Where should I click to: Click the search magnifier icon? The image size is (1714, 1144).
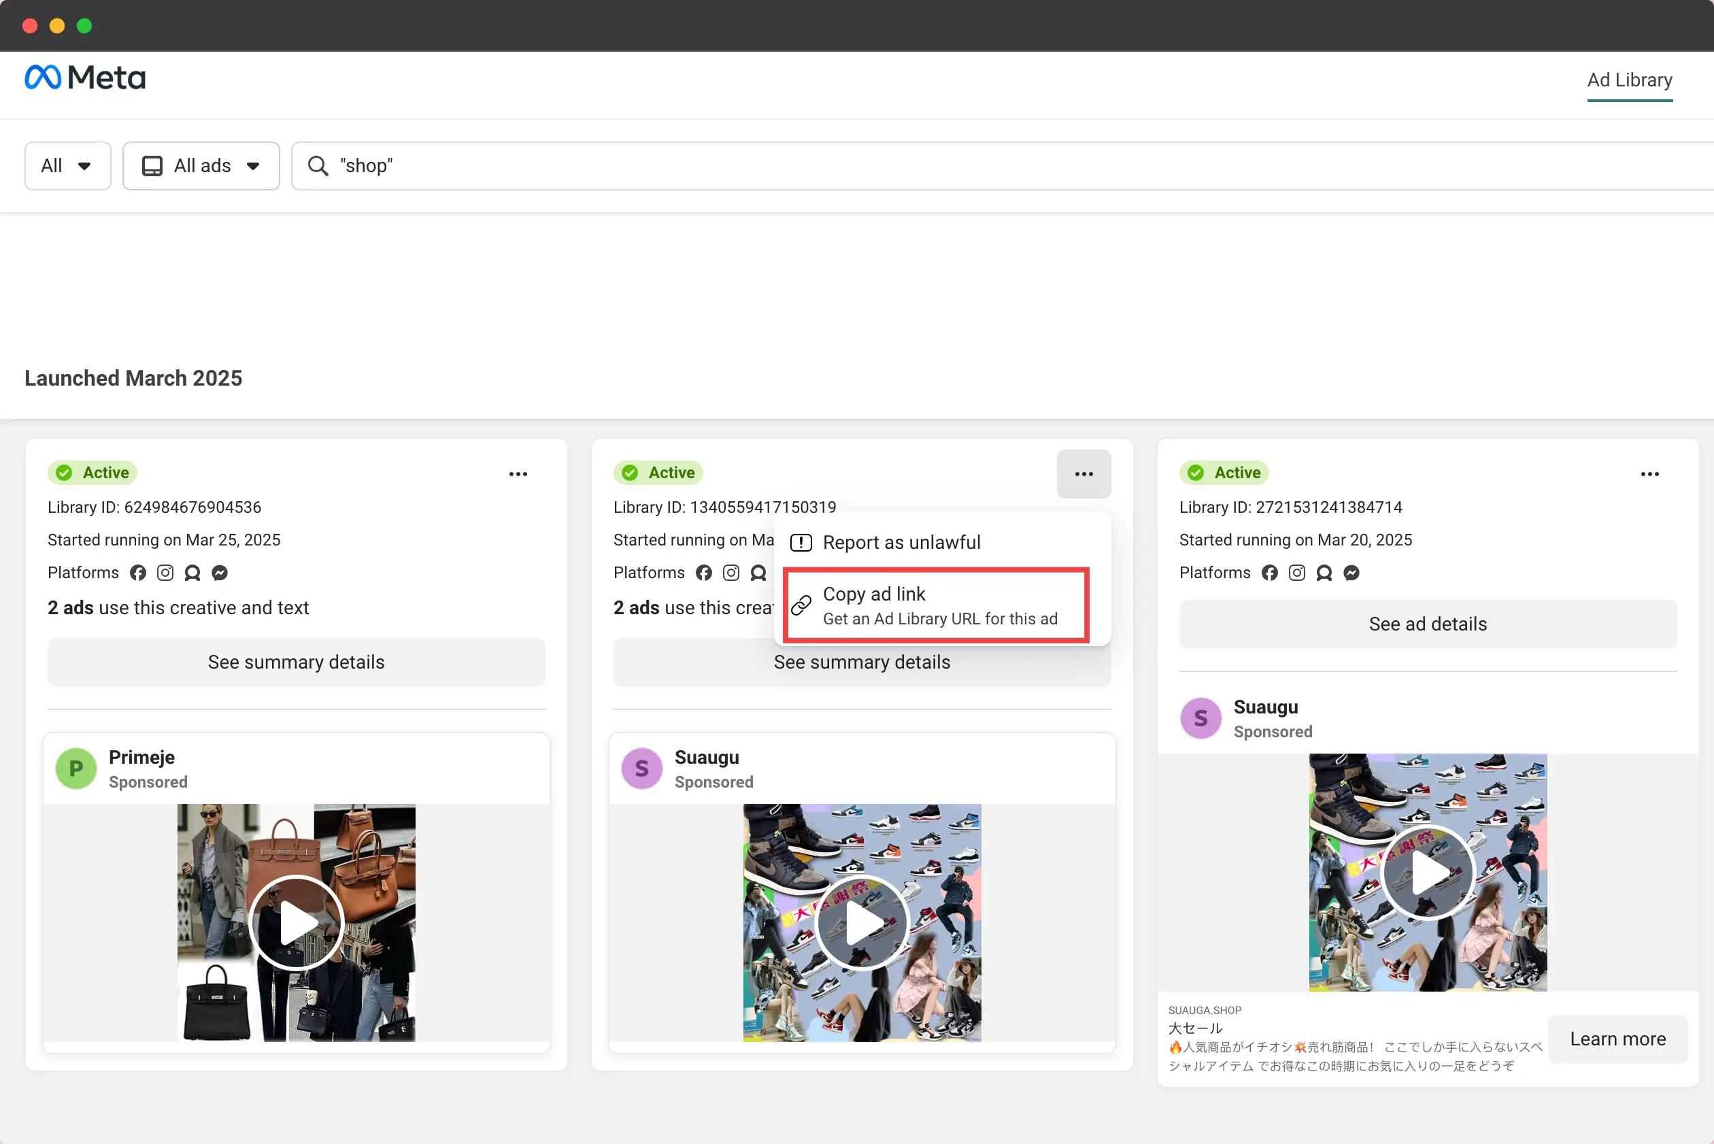[318, 166]
